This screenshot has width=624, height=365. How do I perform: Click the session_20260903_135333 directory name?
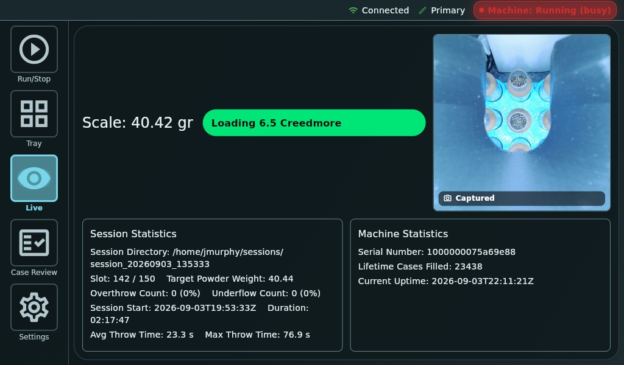point(150,264)
